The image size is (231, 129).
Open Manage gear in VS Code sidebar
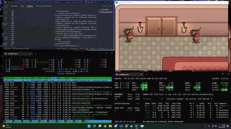pos(6,44)
